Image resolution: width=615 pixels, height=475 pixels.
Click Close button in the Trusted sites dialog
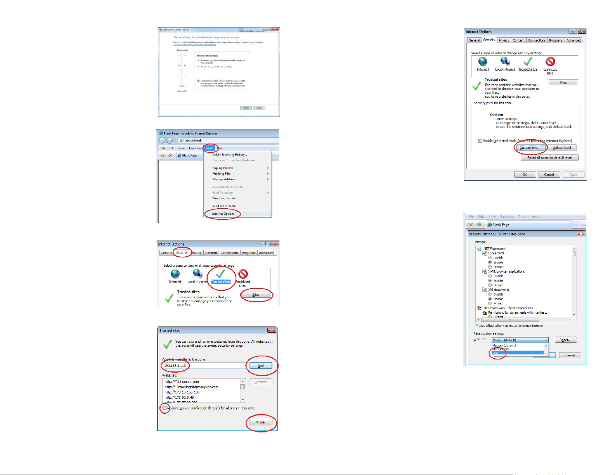tap(260, 422)
